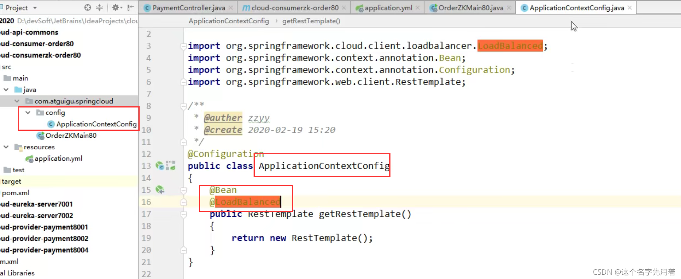The image size is (681, 279).
Task: Click 'return new RestTemplate();' on line 19
Action: click(302, 238)
